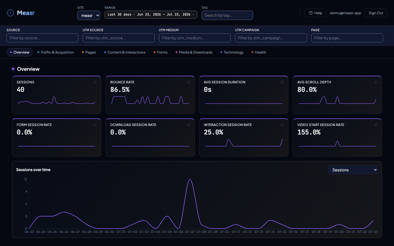The height and width of the screenshot is (246, 394).
Task: Open info icon on Avg Scroll Depth card
Action: tap(376, 82)
